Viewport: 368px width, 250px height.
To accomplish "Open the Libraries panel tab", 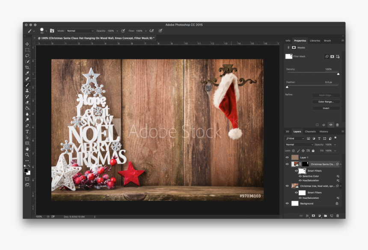I will pos(316,41).
